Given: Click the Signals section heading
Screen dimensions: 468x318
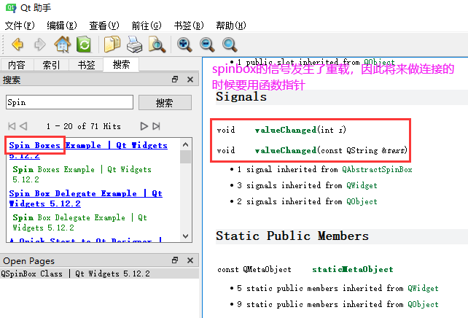Looking at the screenshot, I should [x=241, y=97].
